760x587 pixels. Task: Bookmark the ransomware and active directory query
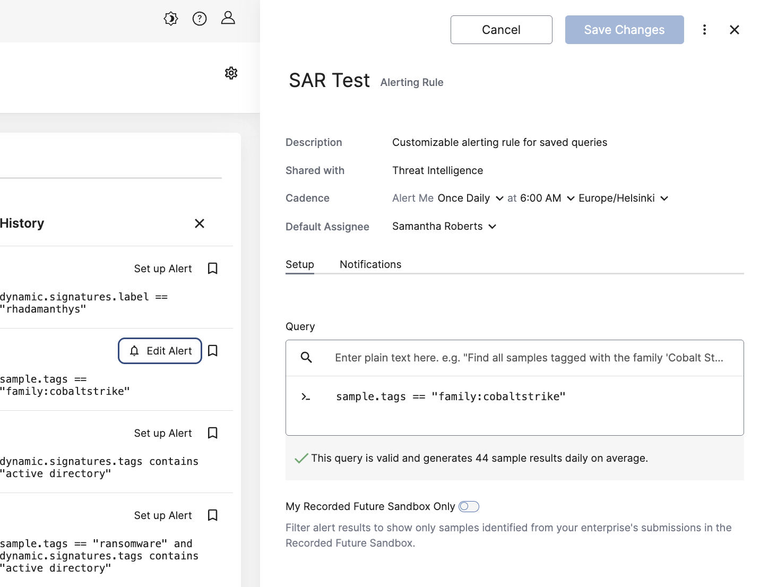(x=213, y=515)
